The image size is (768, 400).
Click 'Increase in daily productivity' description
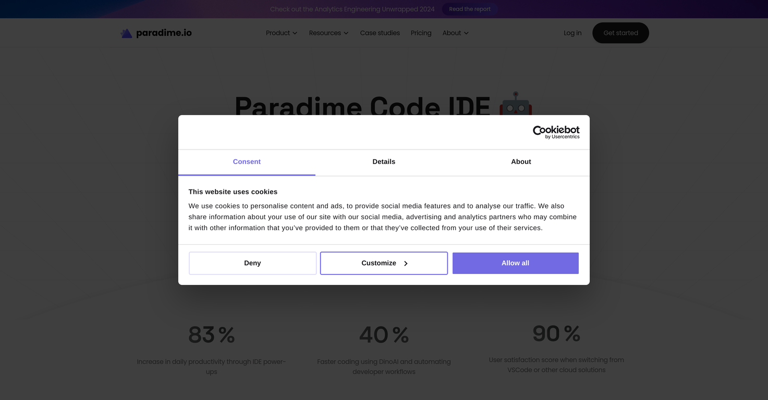(211, 367)
